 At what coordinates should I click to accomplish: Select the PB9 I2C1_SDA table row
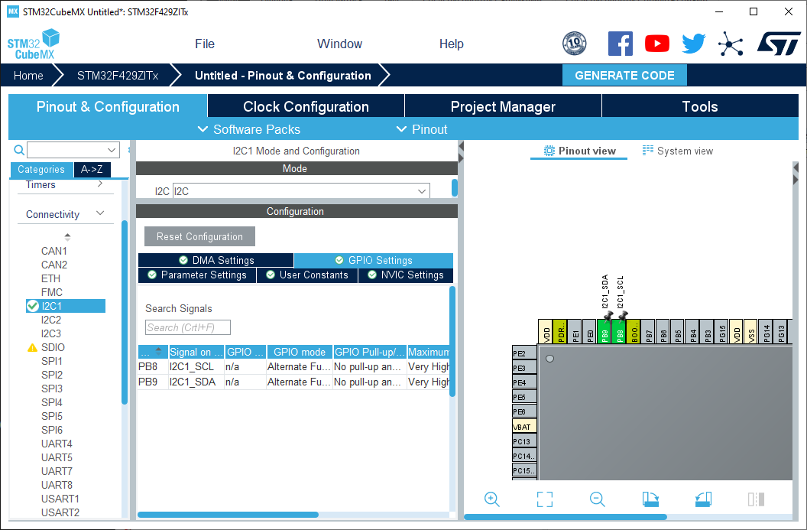[294, 382]
